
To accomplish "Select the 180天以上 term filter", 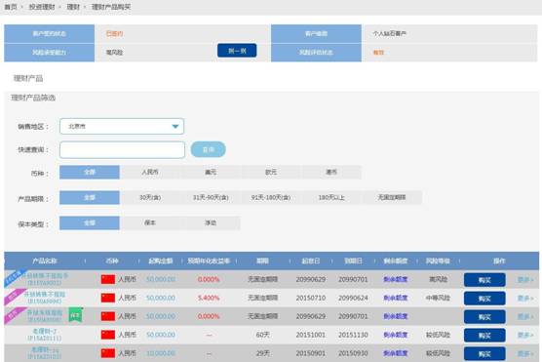I will (x=331, y=198).
